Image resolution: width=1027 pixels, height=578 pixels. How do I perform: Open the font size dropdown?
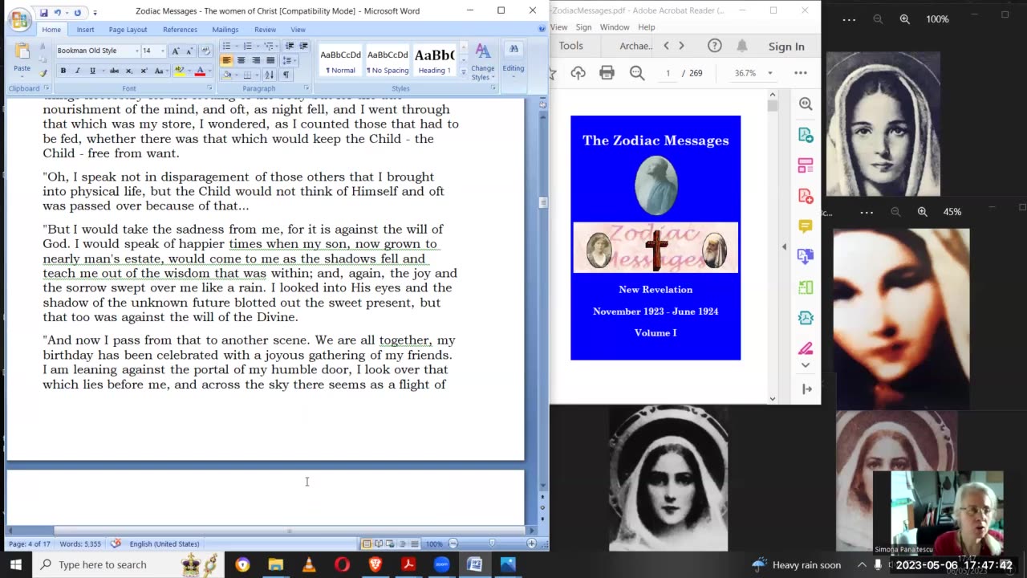(162, 51)
